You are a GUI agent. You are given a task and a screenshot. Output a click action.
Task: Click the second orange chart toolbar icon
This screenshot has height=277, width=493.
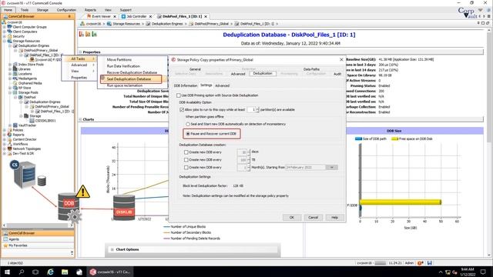88,34
